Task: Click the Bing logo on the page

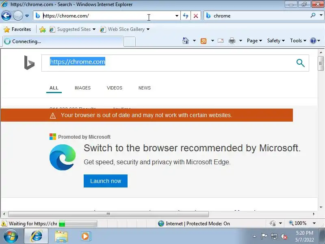Action: click(x=29, y=63)
